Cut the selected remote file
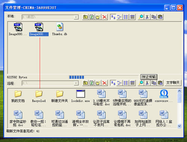Viewport: 187px width, 142px height. [x=147, y=83]
